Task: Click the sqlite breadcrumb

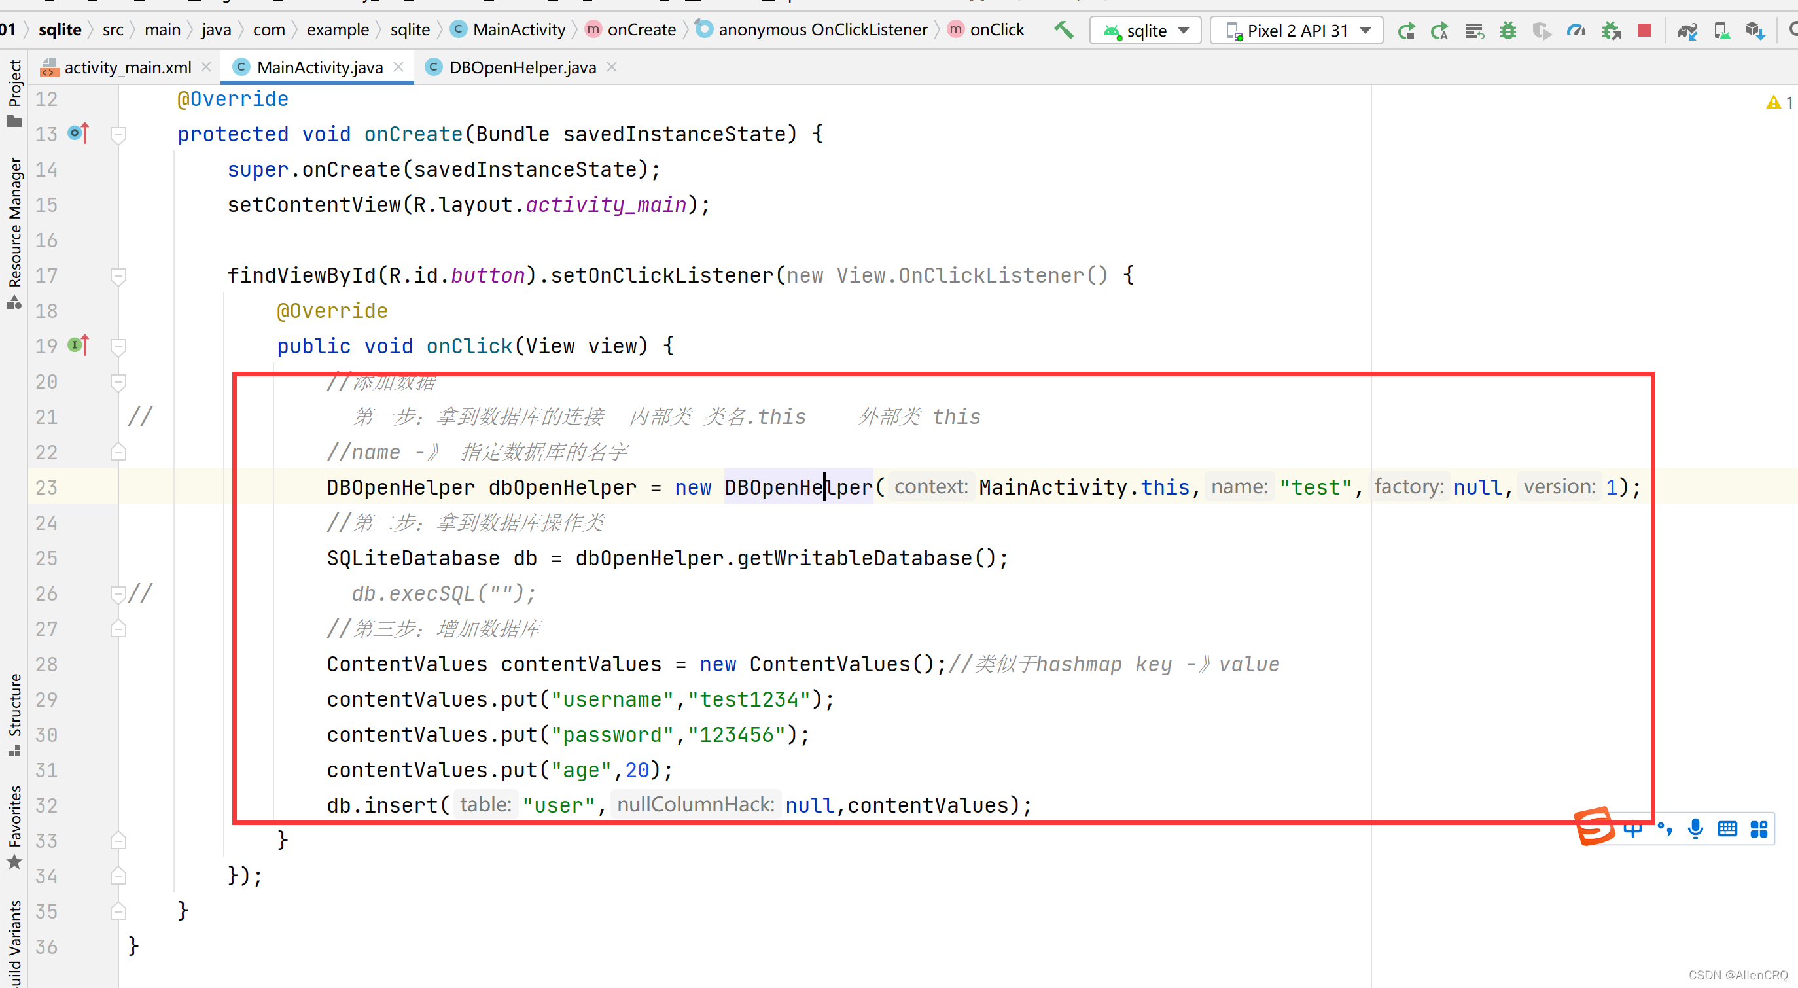Action: click(x=60, y=30)
